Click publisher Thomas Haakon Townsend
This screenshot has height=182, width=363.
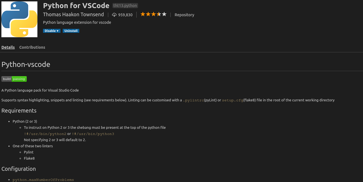[73, 14]
